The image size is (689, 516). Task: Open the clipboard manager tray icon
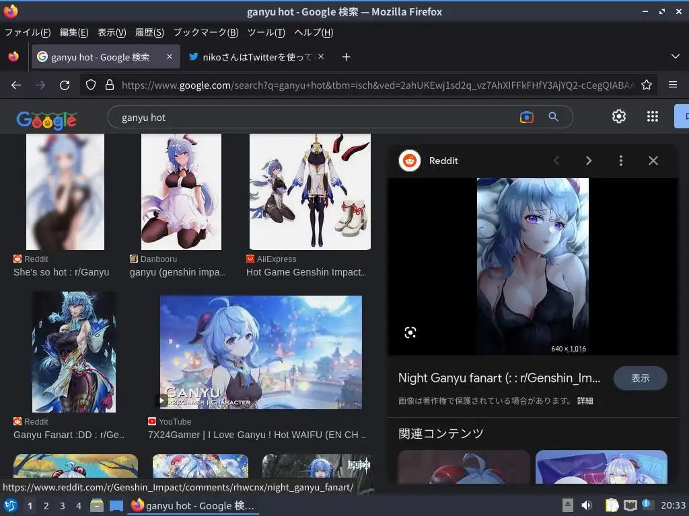click(612, 505)
